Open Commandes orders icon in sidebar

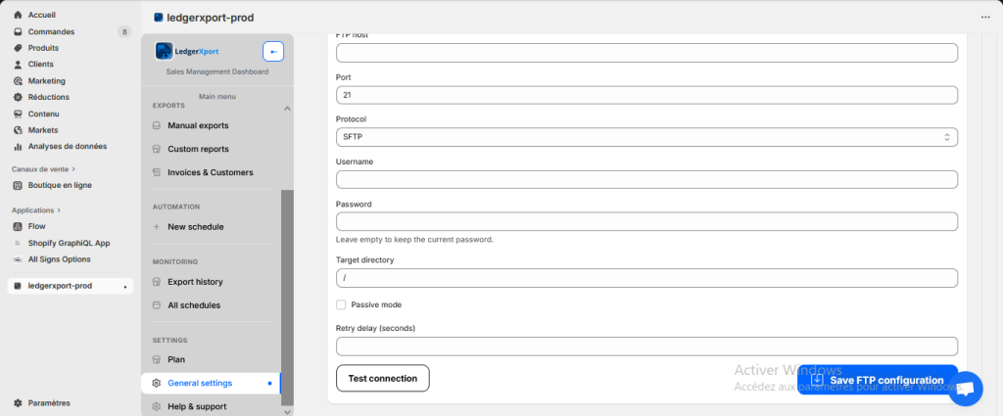18,31
